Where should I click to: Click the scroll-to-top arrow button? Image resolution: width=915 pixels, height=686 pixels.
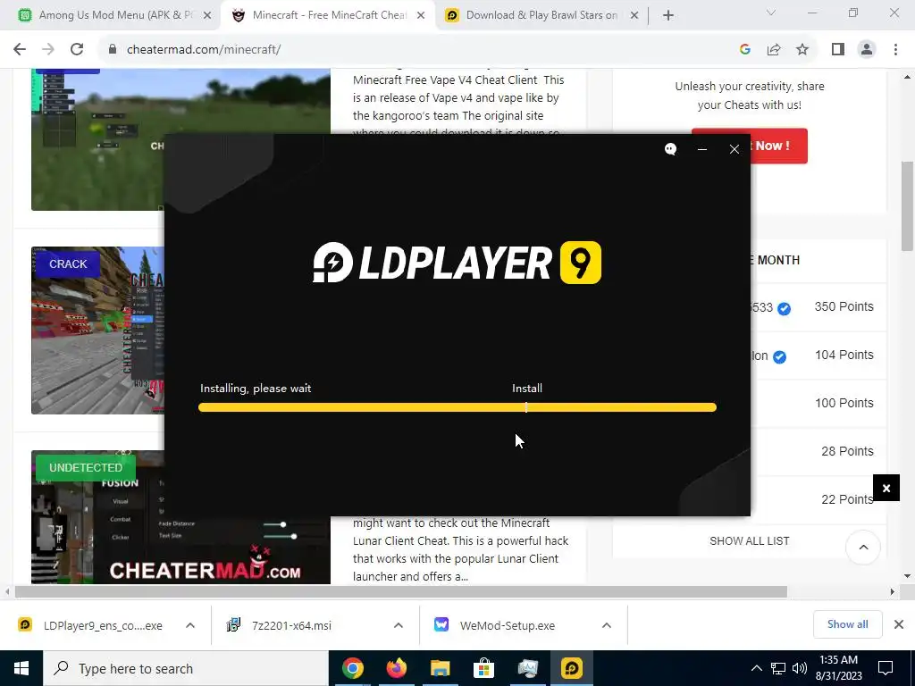(x=863, y=548)
